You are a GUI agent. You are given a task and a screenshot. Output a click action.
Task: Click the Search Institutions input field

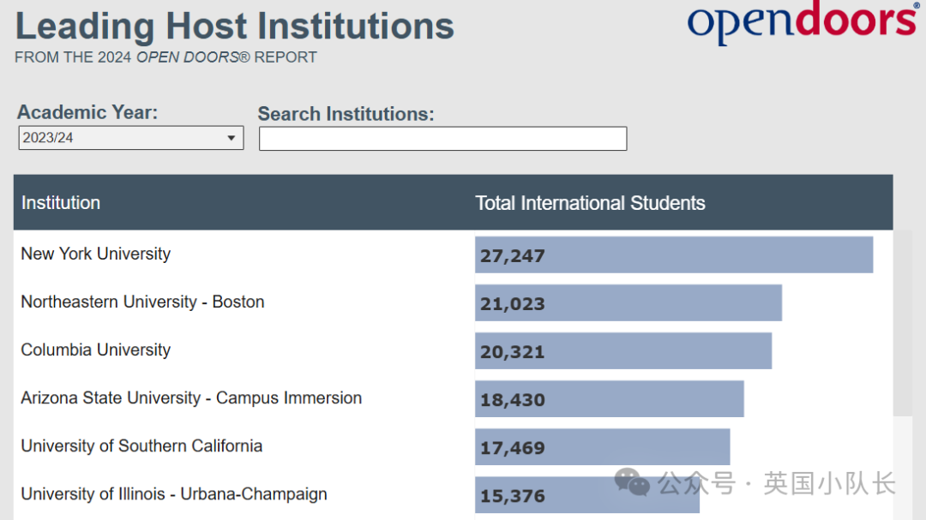[x=442, y=139]
